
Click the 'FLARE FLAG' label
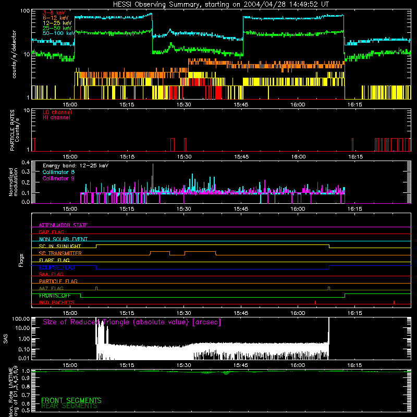tap(54, 260)
